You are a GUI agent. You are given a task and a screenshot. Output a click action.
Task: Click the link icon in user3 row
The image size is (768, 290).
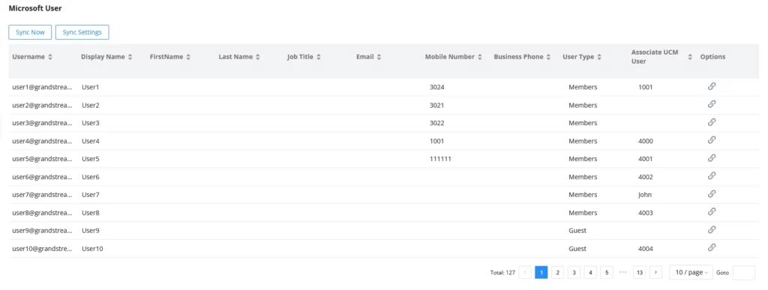pos(712,122)
